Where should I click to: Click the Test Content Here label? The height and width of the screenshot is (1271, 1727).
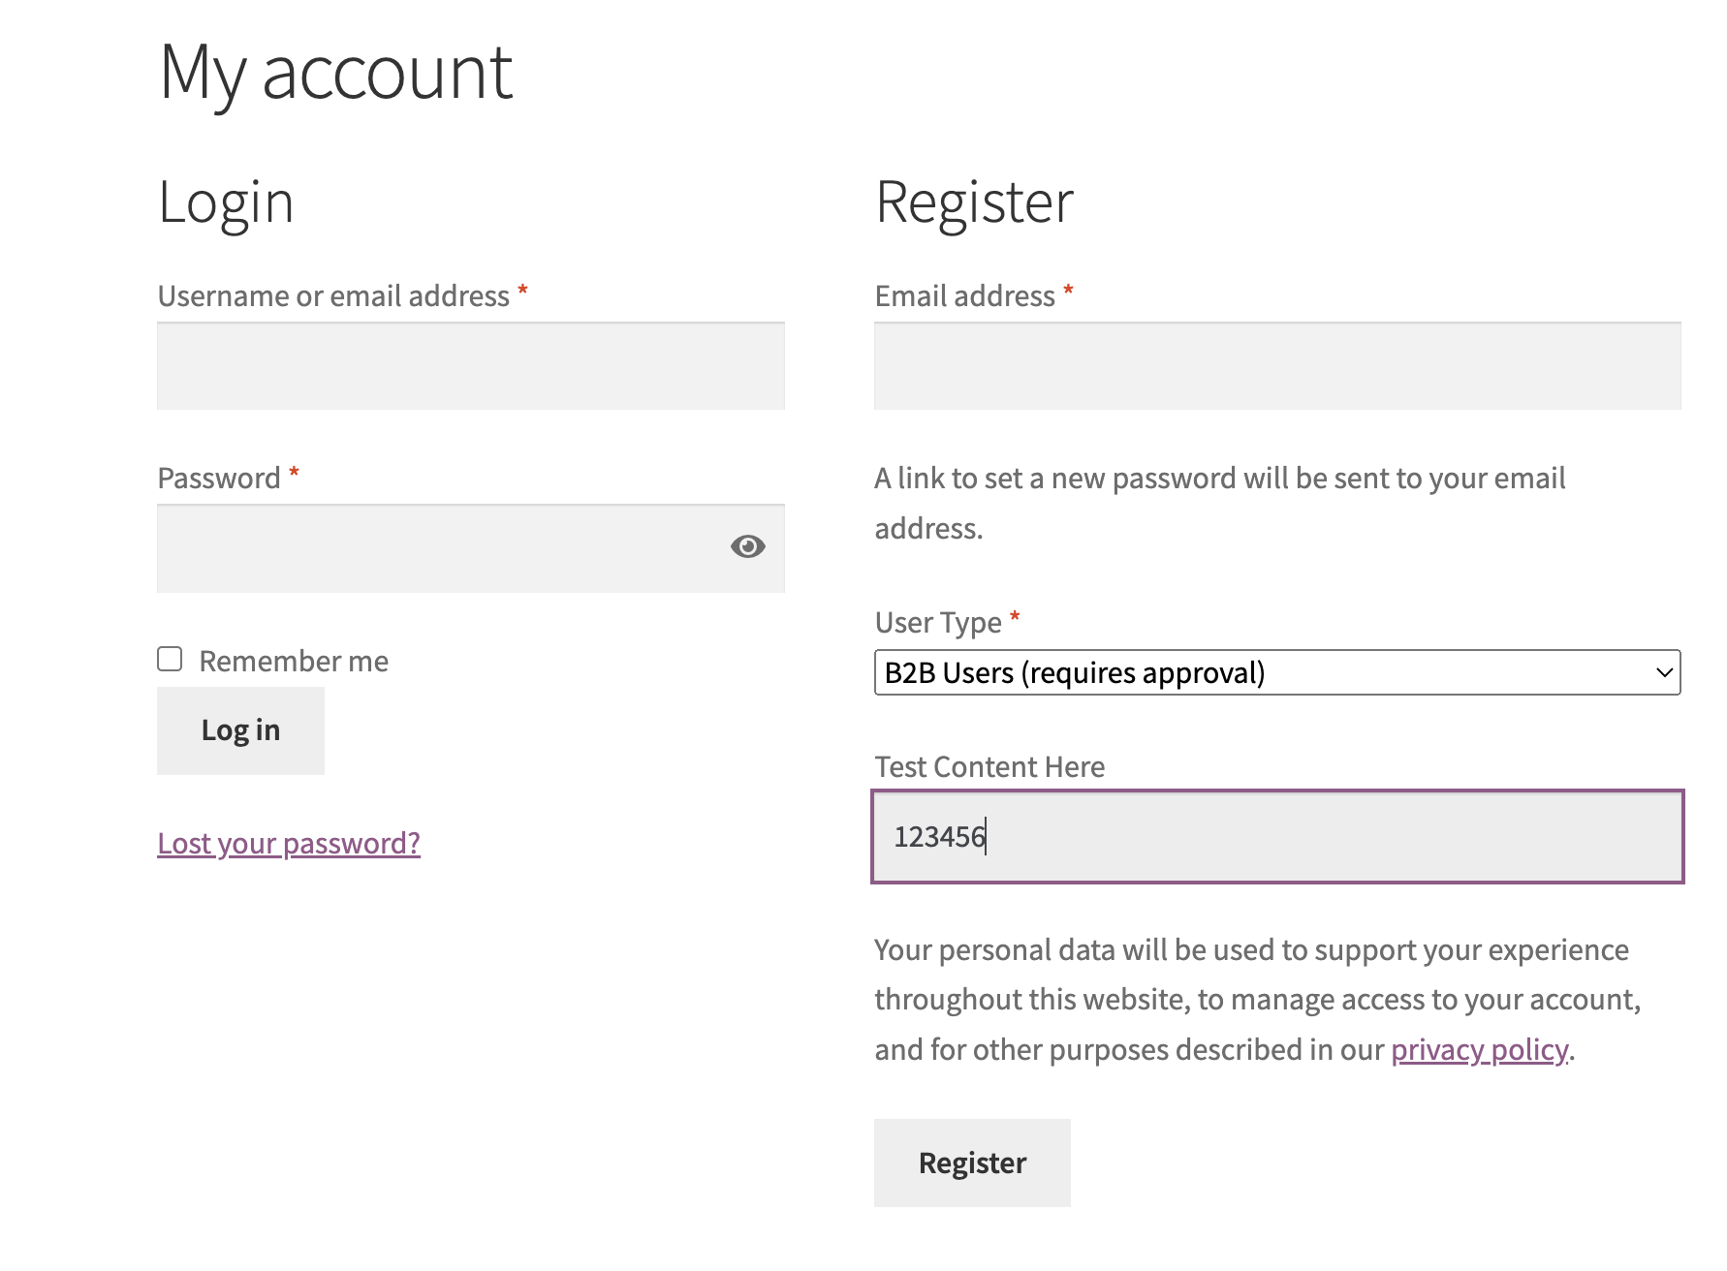(989, 766)
